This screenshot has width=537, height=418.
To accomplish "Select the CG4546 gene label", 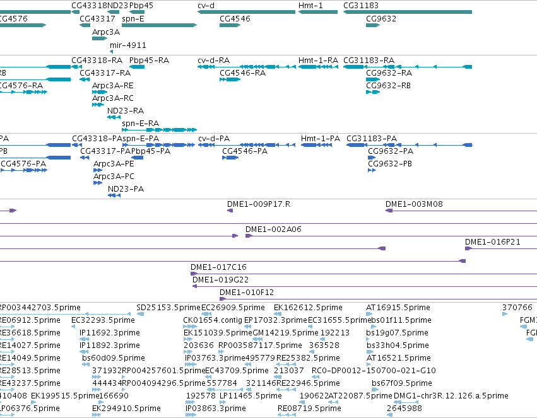I will (235, 18).
